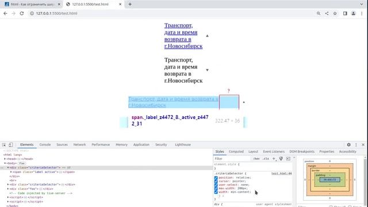Share this page icon
This screenshot has height=207, width=368.
point(327,13)
